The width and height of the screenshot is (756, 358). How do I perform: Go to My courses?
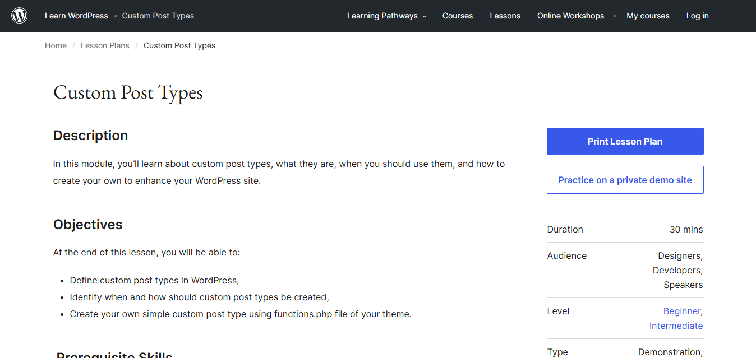(x=648, y=16)
